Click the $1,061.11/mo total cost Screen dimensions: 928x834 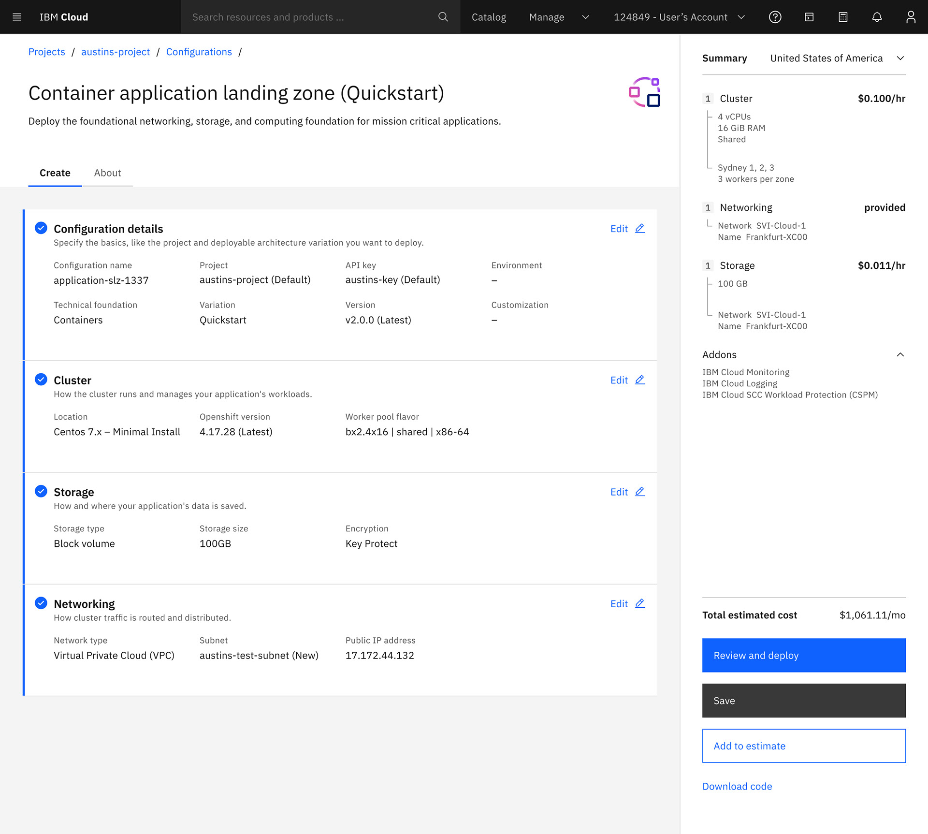(x=872, y=615)
